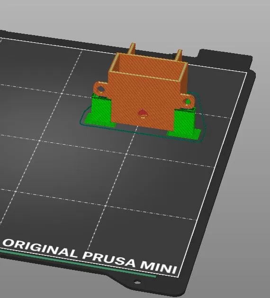Click the left mounting ear hole

pyautogui.click(x=100, y=89)
